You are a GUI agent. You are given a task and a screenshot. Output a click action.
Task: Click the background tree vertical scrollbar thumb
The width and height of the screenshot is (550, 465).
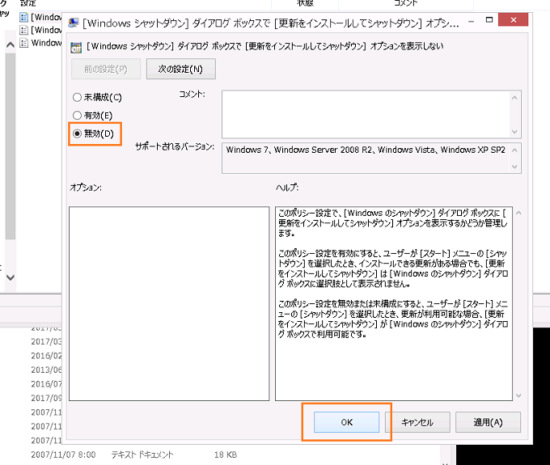pyautogui.click(x=11, y=146)
